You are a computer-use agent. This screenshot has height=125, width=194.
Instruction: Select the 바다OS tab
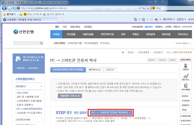pos(110,70)
